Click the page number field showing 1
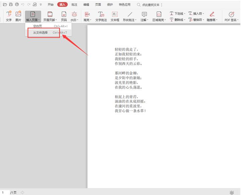241x195 pixels. pyautogui.click(x=4, y=193)
